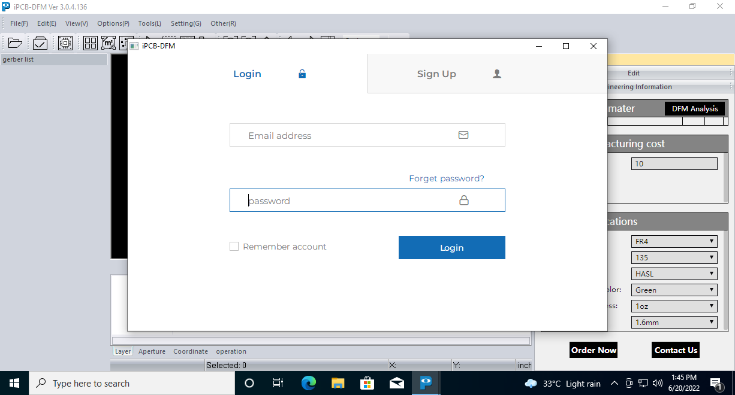Screen dimensions: 735x395
Task: Click the network icon in system tray
Action: [x=643, y=383]
